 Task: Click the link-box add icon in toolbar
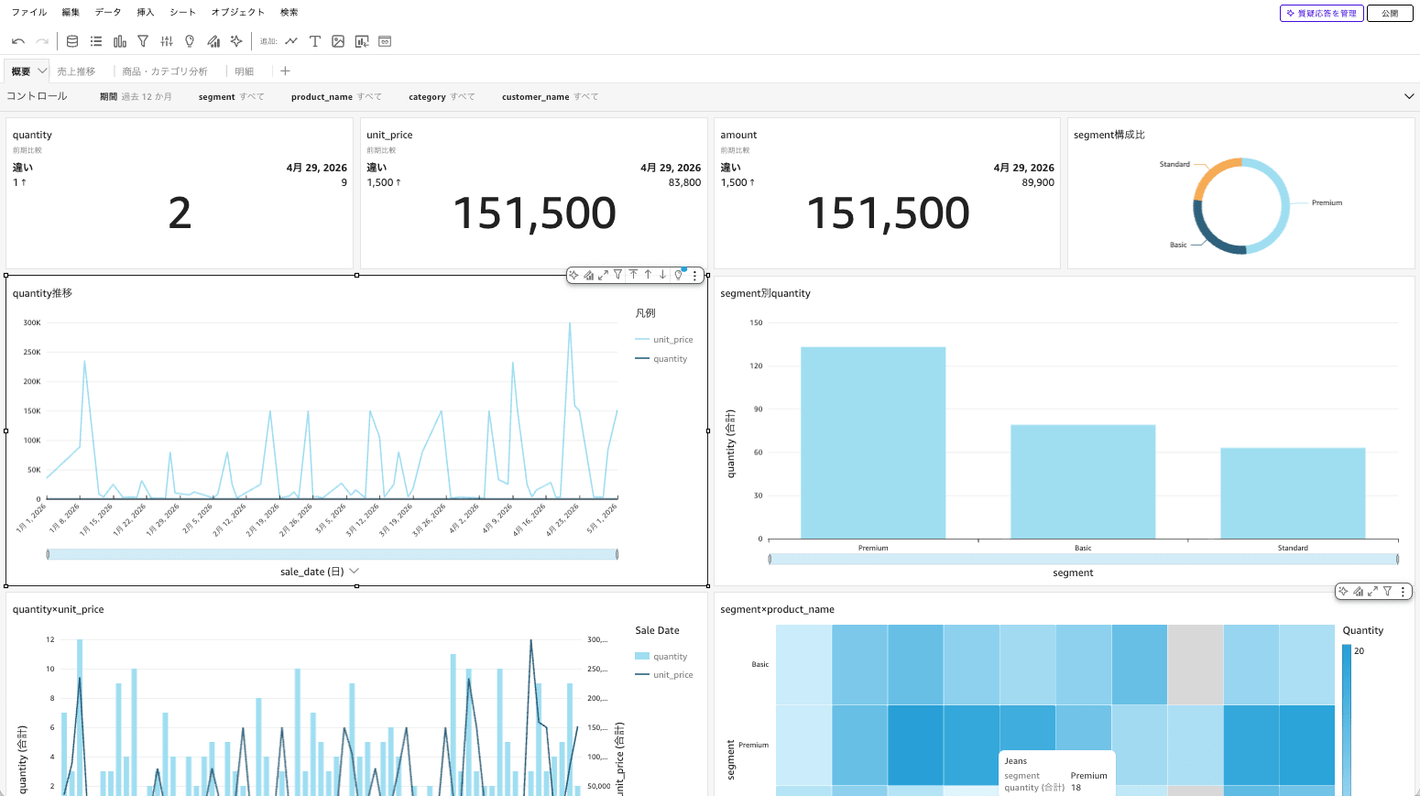[385, 41]
